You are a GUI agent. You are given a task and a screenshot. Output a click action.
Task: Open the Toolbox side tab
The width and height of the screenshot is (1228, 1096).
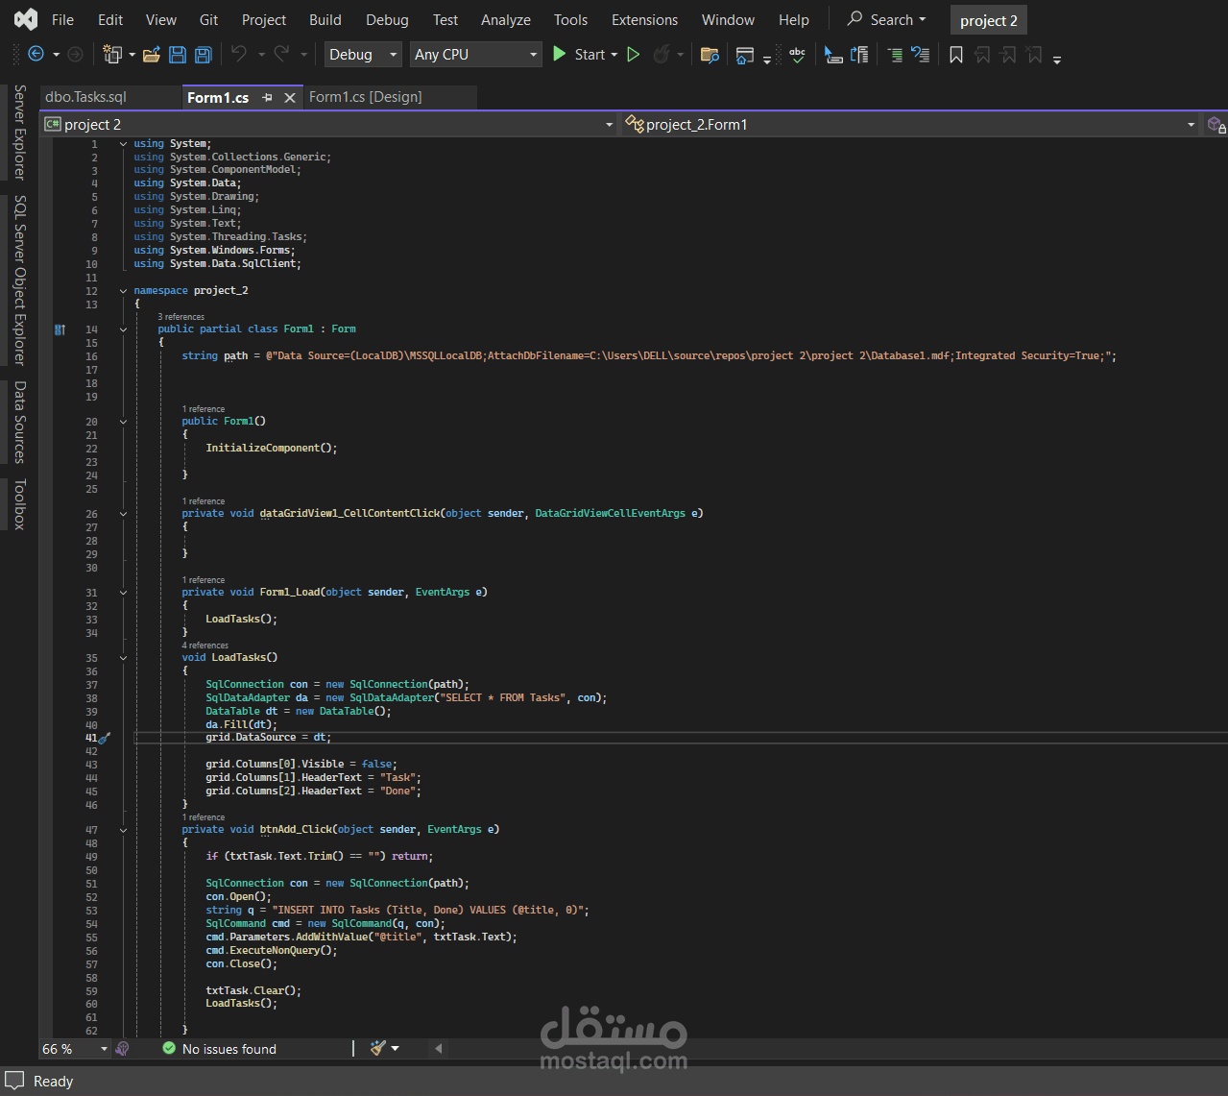coord(19,503)
